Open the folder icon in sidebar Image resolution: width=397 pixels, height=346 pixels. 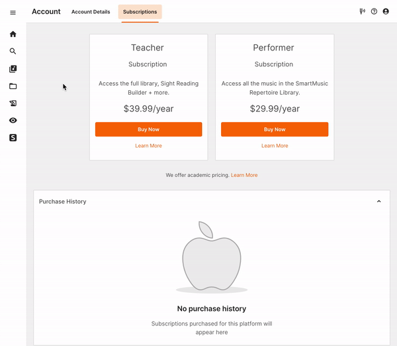(x=13, y=86)
